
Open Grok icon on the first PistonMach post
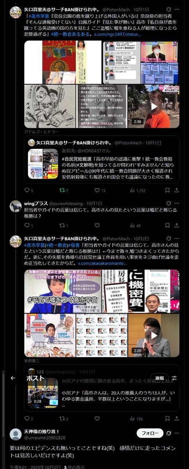tap(169, 9)
